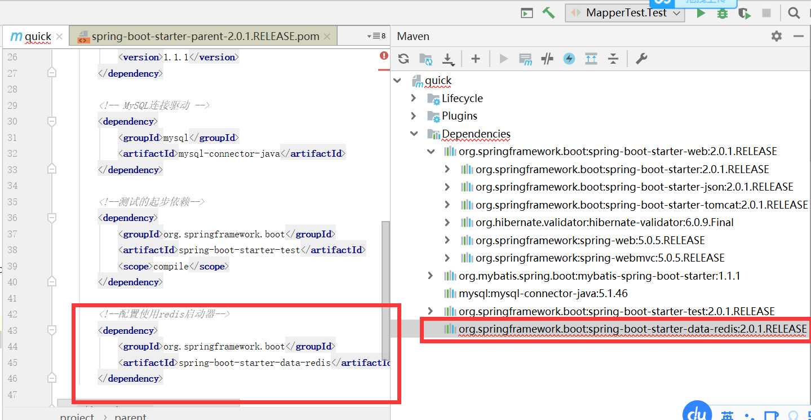Image resolution: width=811 pixels, height=420 pixels.
Task: Expand spring-boot-starter-json dependency arrow
Action: click(x=447, y=187)
